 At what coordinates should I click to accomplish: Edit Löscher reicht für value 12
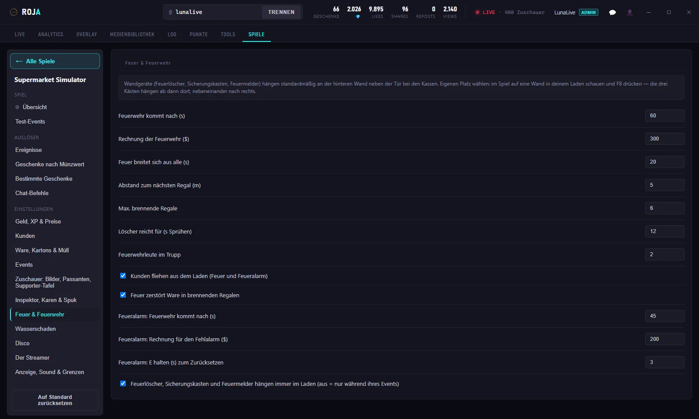(664, 231)
